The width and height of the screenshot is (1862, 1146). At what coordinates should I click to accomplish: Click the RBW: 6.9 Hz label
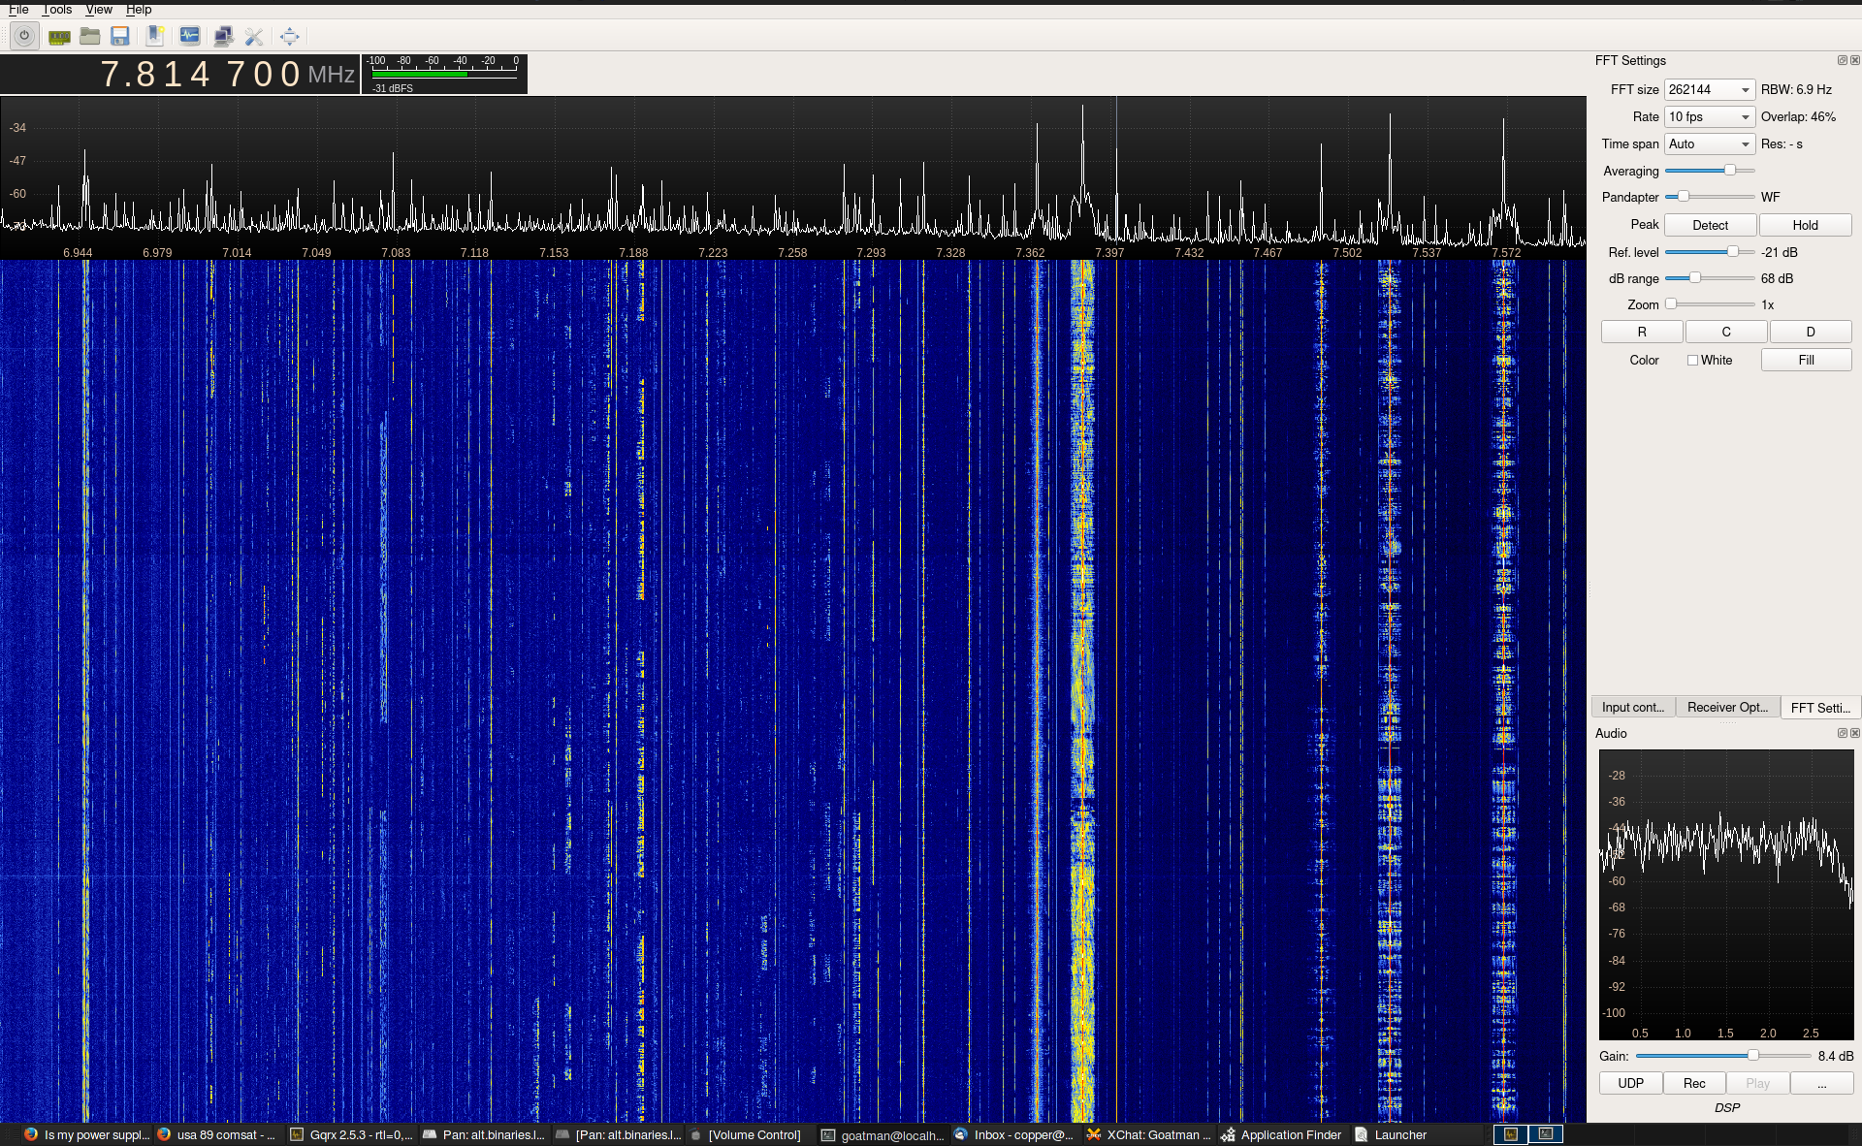tap(1796, 89)
